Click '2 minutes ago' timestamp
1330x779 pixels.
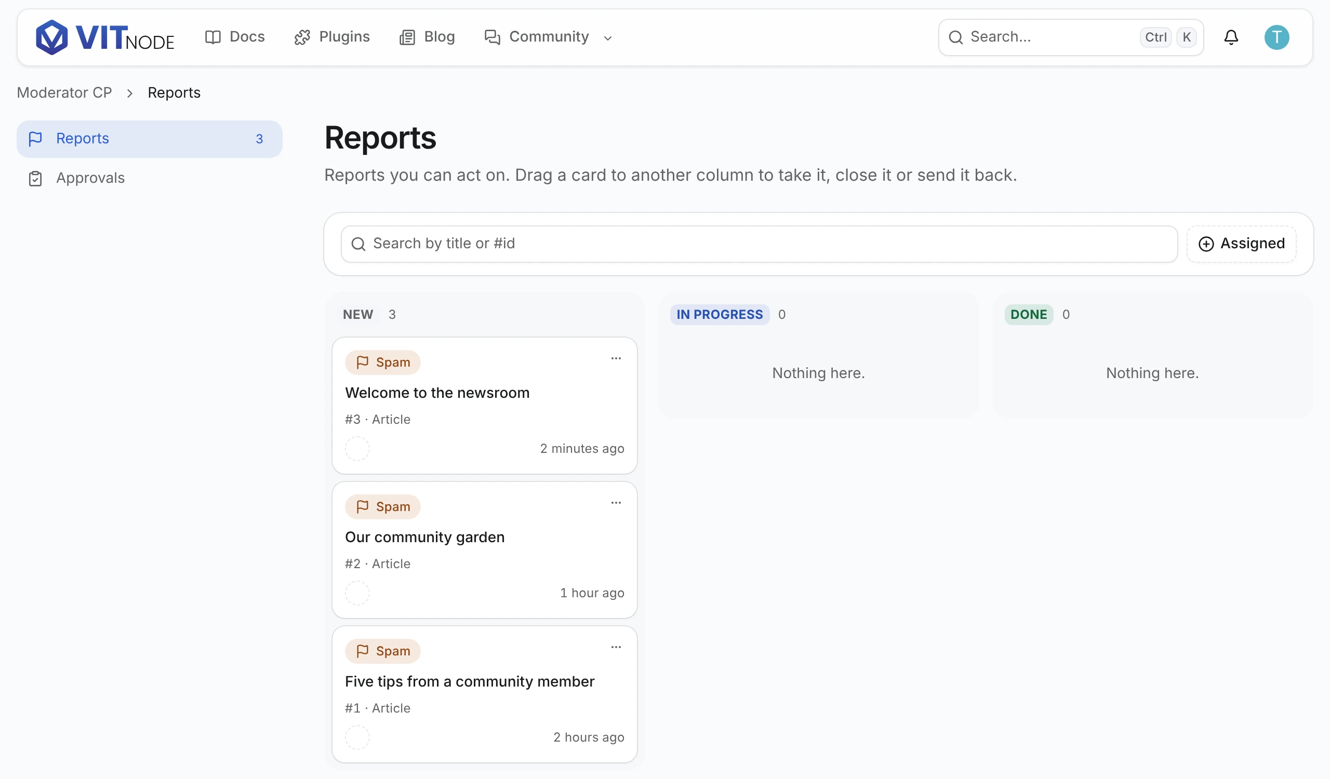pyautogui.click(x=581, y=449)
